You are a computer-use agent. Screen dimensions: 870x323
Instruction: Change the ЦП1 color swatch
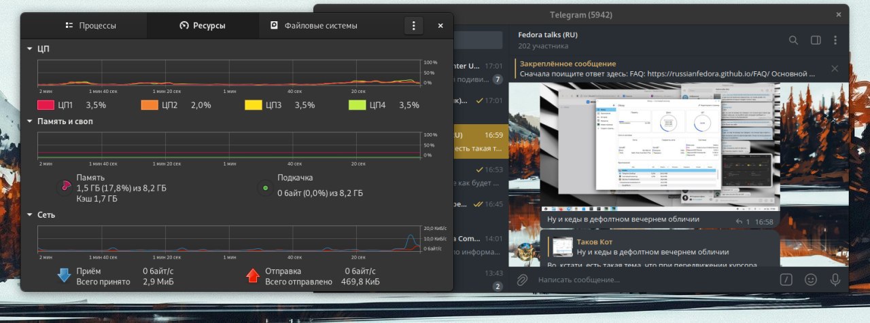coord(46,105)
